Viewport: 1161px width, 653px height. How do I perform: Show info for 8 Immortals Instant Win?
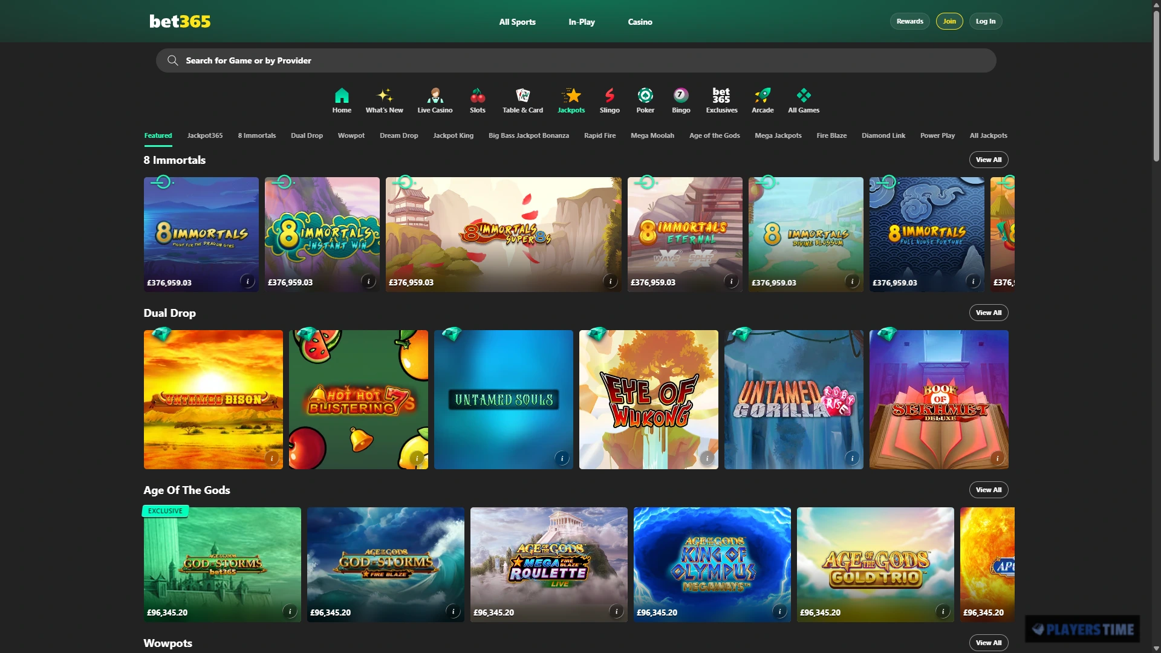(368, 281)
